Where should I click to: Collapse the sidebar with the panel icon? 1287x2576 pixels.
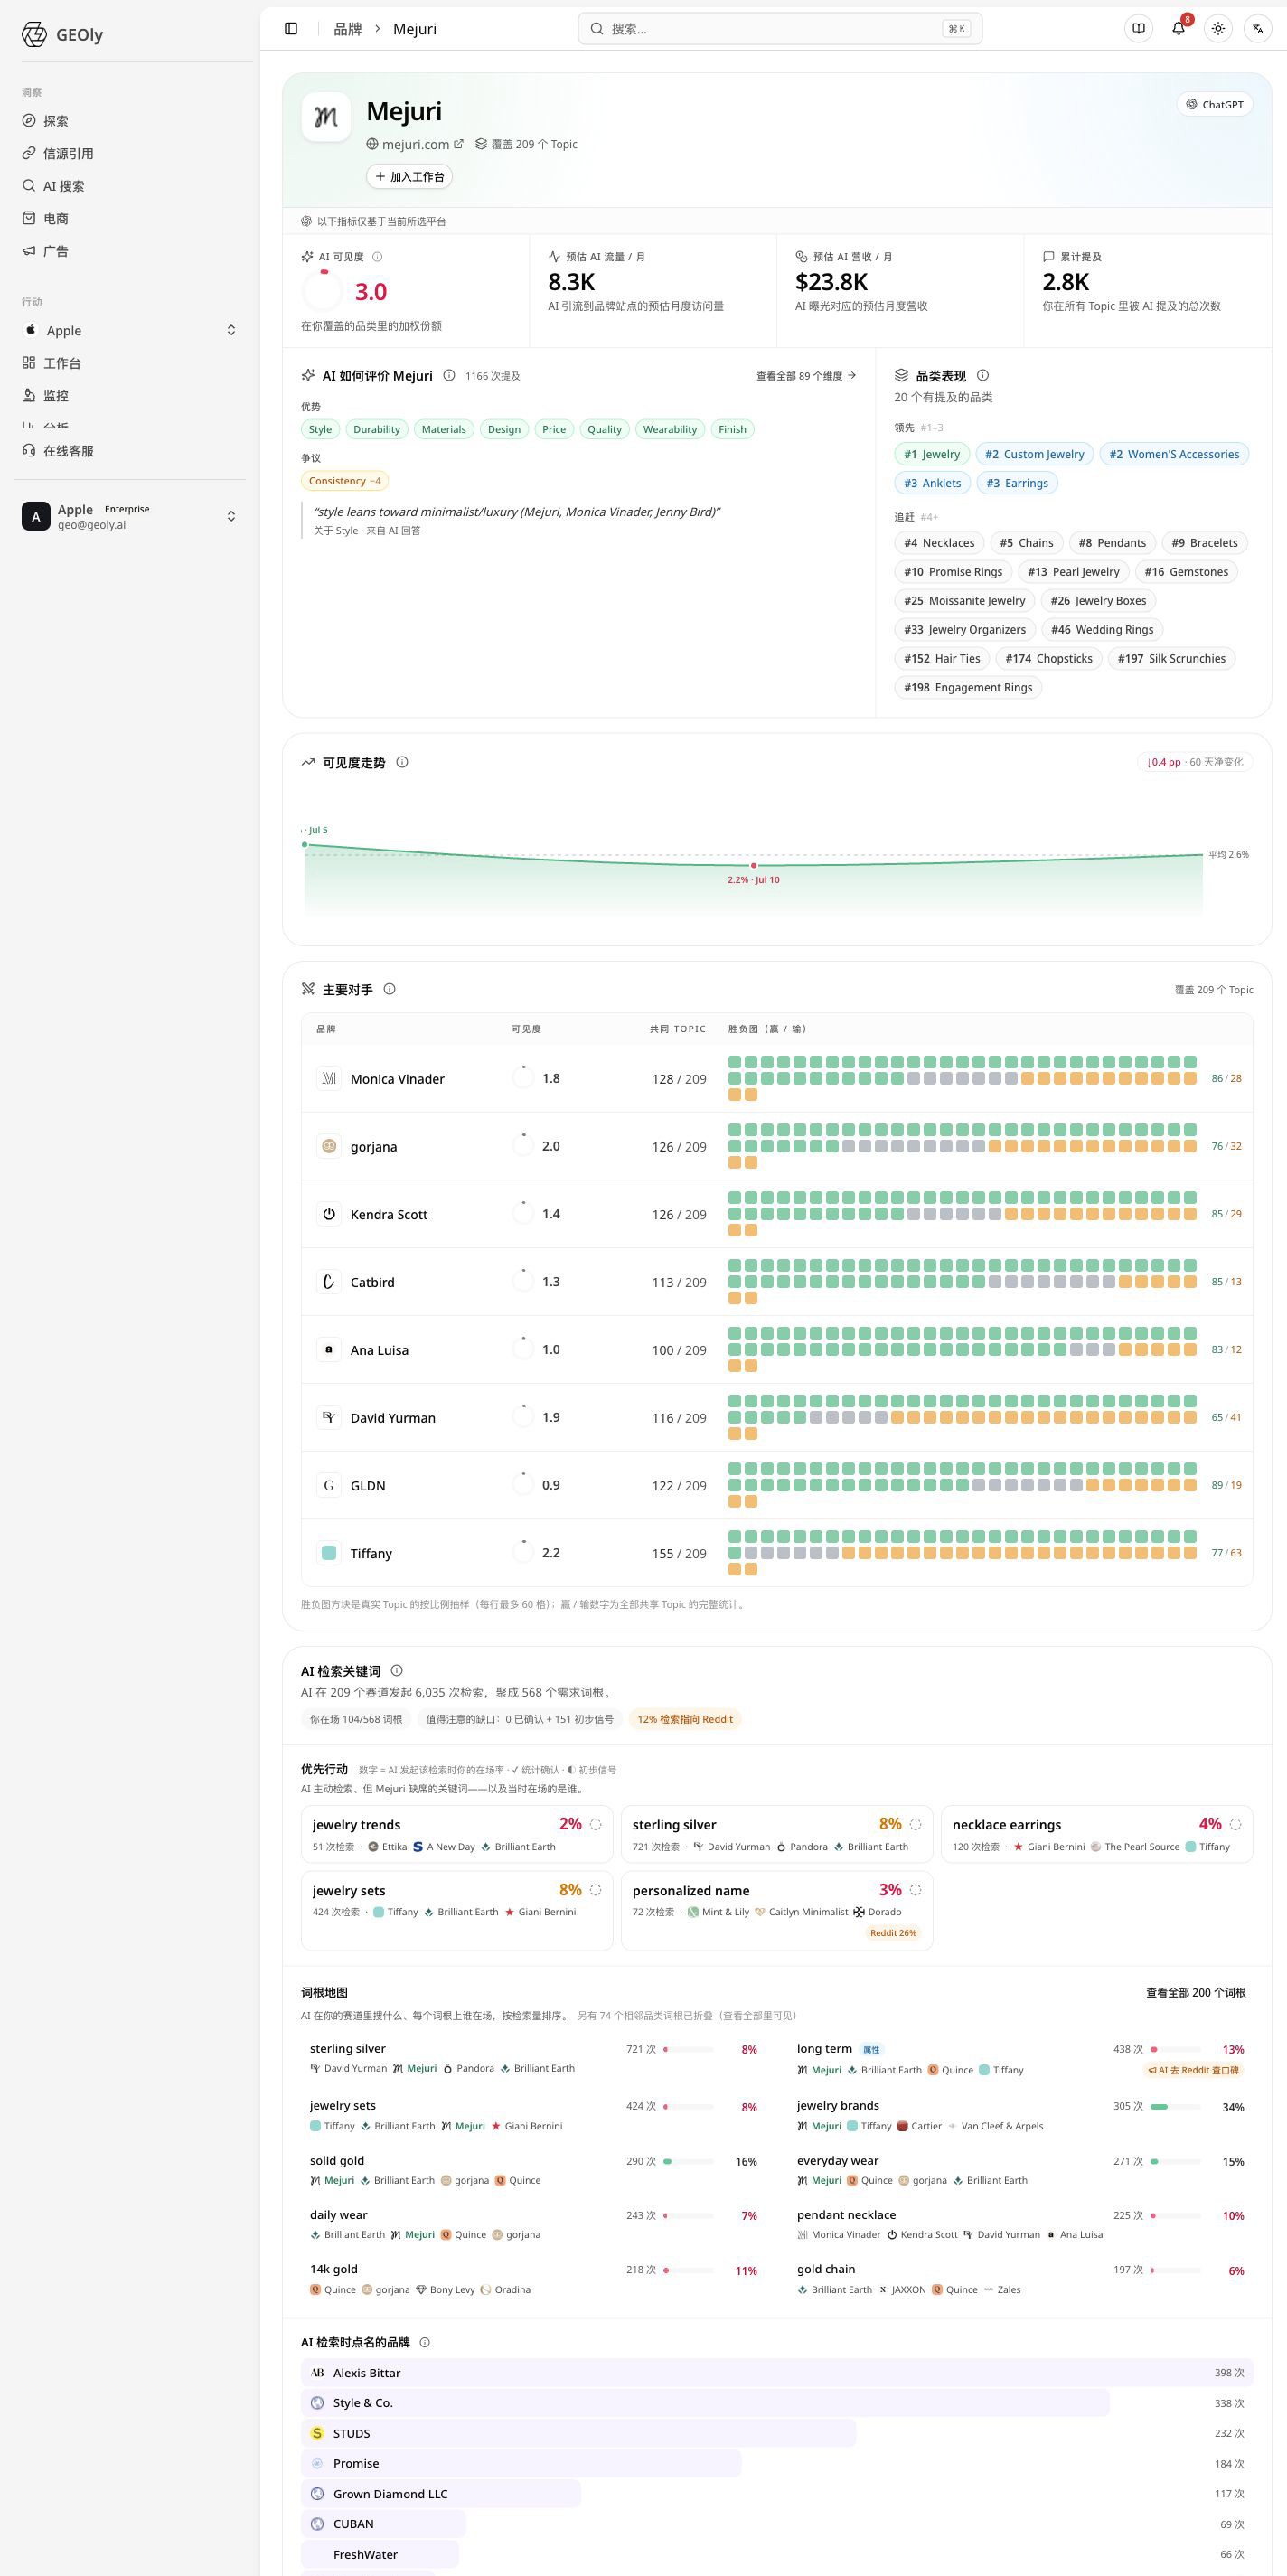tap(291, 29)
